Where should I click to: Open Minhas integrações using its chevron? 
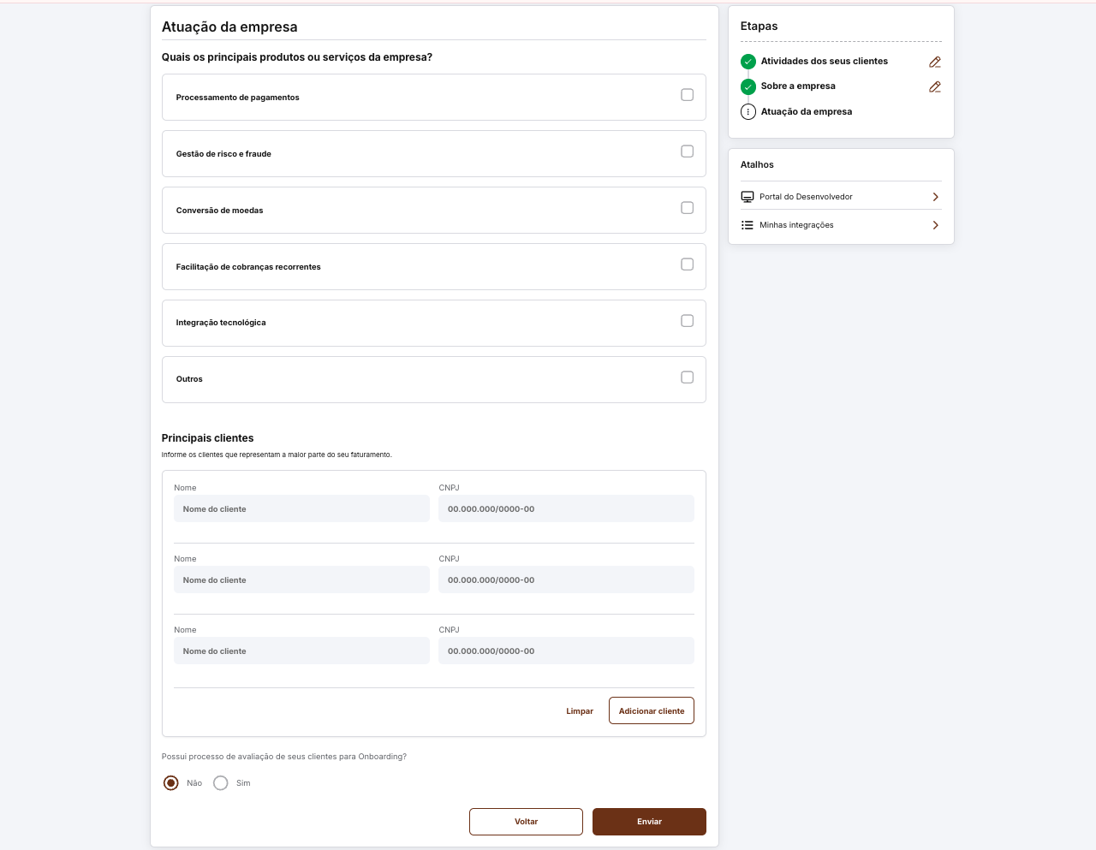click(x=935, y=225)
